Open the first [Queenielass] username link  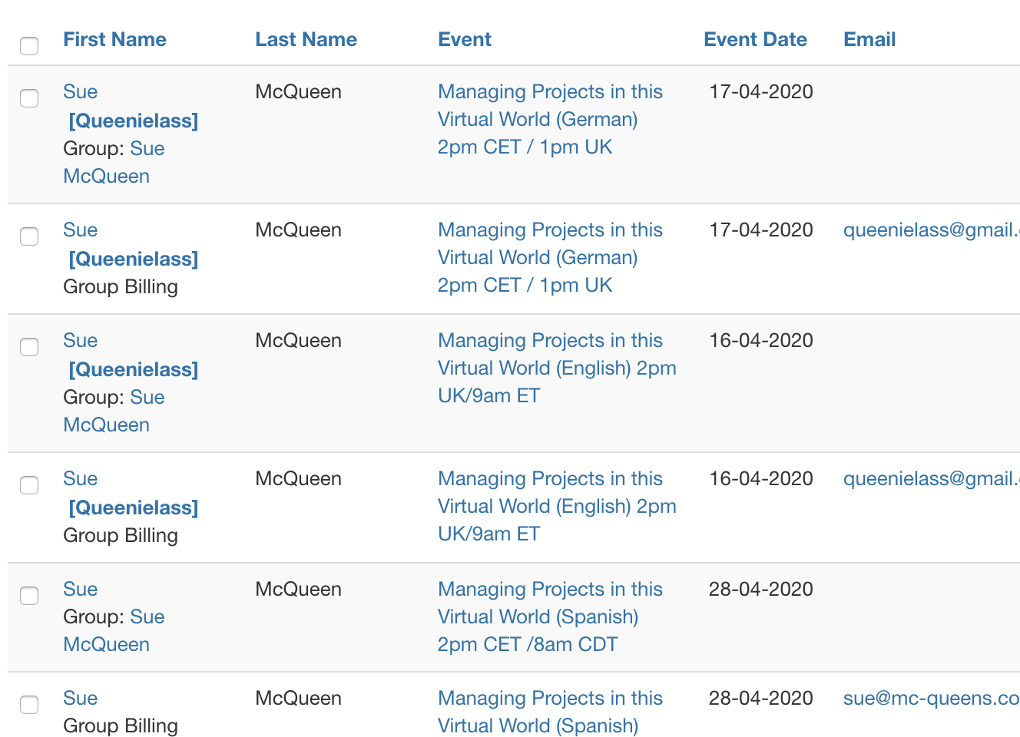(x=134, y=121)
